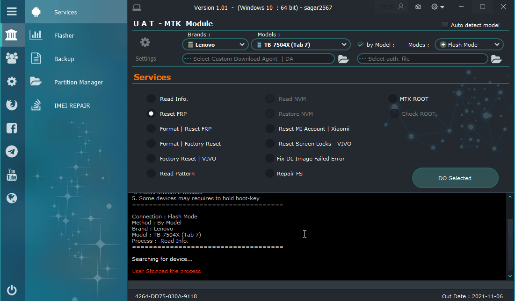Click the power icon at bottom left

(12, 290)
